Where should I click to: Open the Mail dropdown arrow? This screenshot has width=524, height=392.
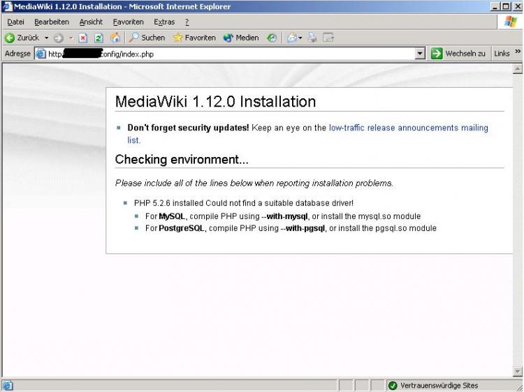[300, 38]
